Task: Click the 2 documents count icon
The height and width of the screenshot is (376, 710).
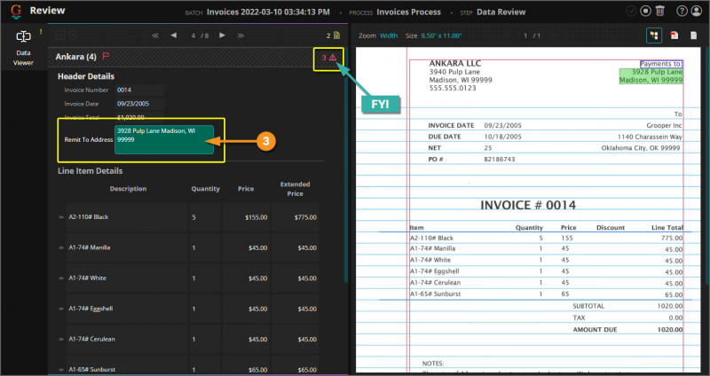Action: coord(334,35)
